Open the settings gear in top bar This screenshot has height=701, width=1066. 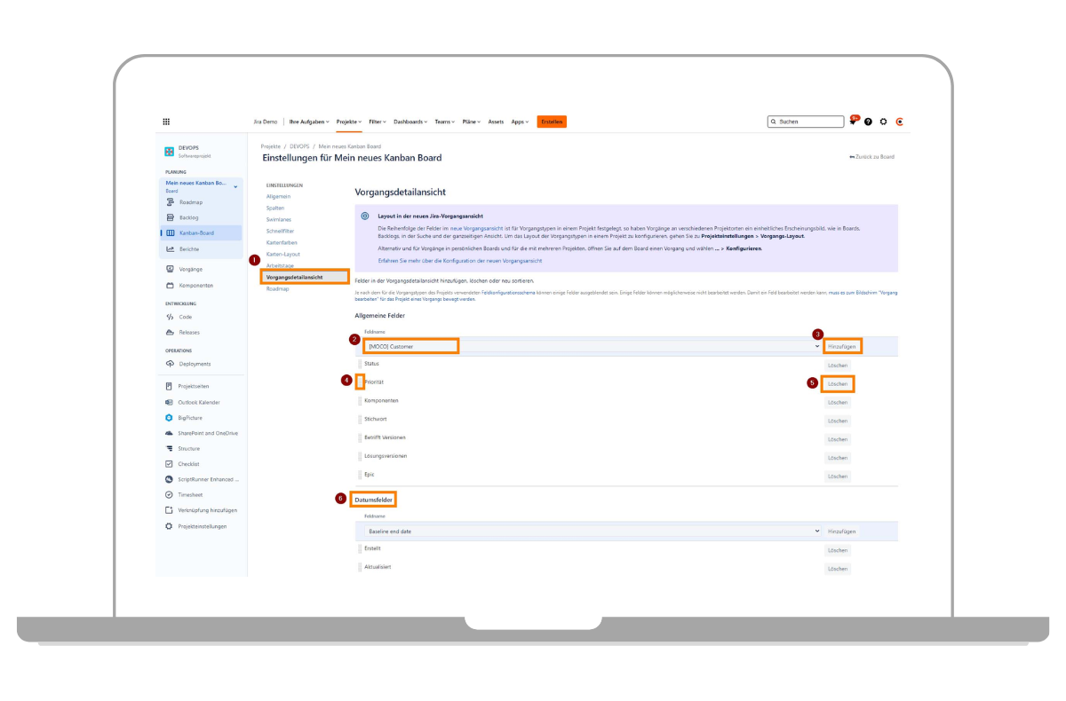pos(883,122)
